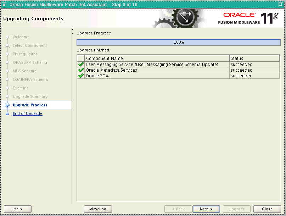Click the disabled Back button
The image size is (286, 216).
(x=178, y=209)
